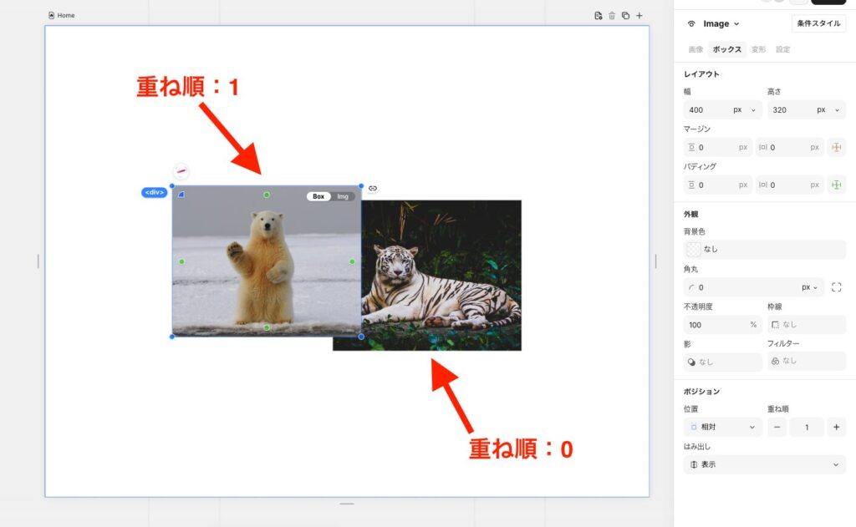The height and width of the screenshot is (527, 856).
Task: Switch image overlay toggle to Img
Action: point(343,197)
